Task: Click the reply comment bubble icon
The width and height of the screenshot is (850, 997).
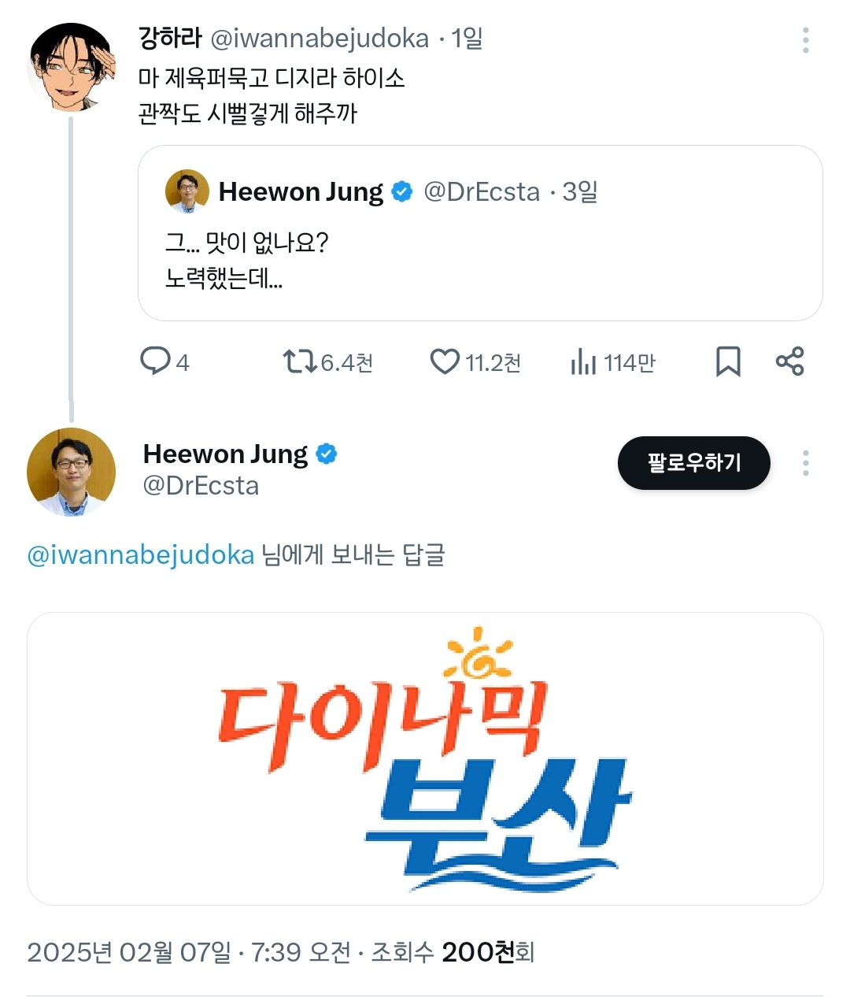Action: pyautogui.click(x=155, y=361)
